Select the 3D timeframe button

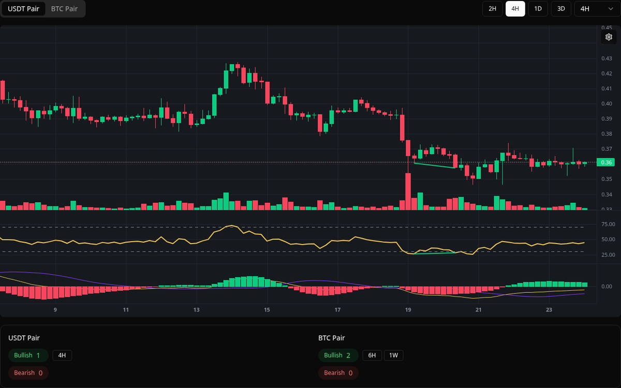click(560, 9)
